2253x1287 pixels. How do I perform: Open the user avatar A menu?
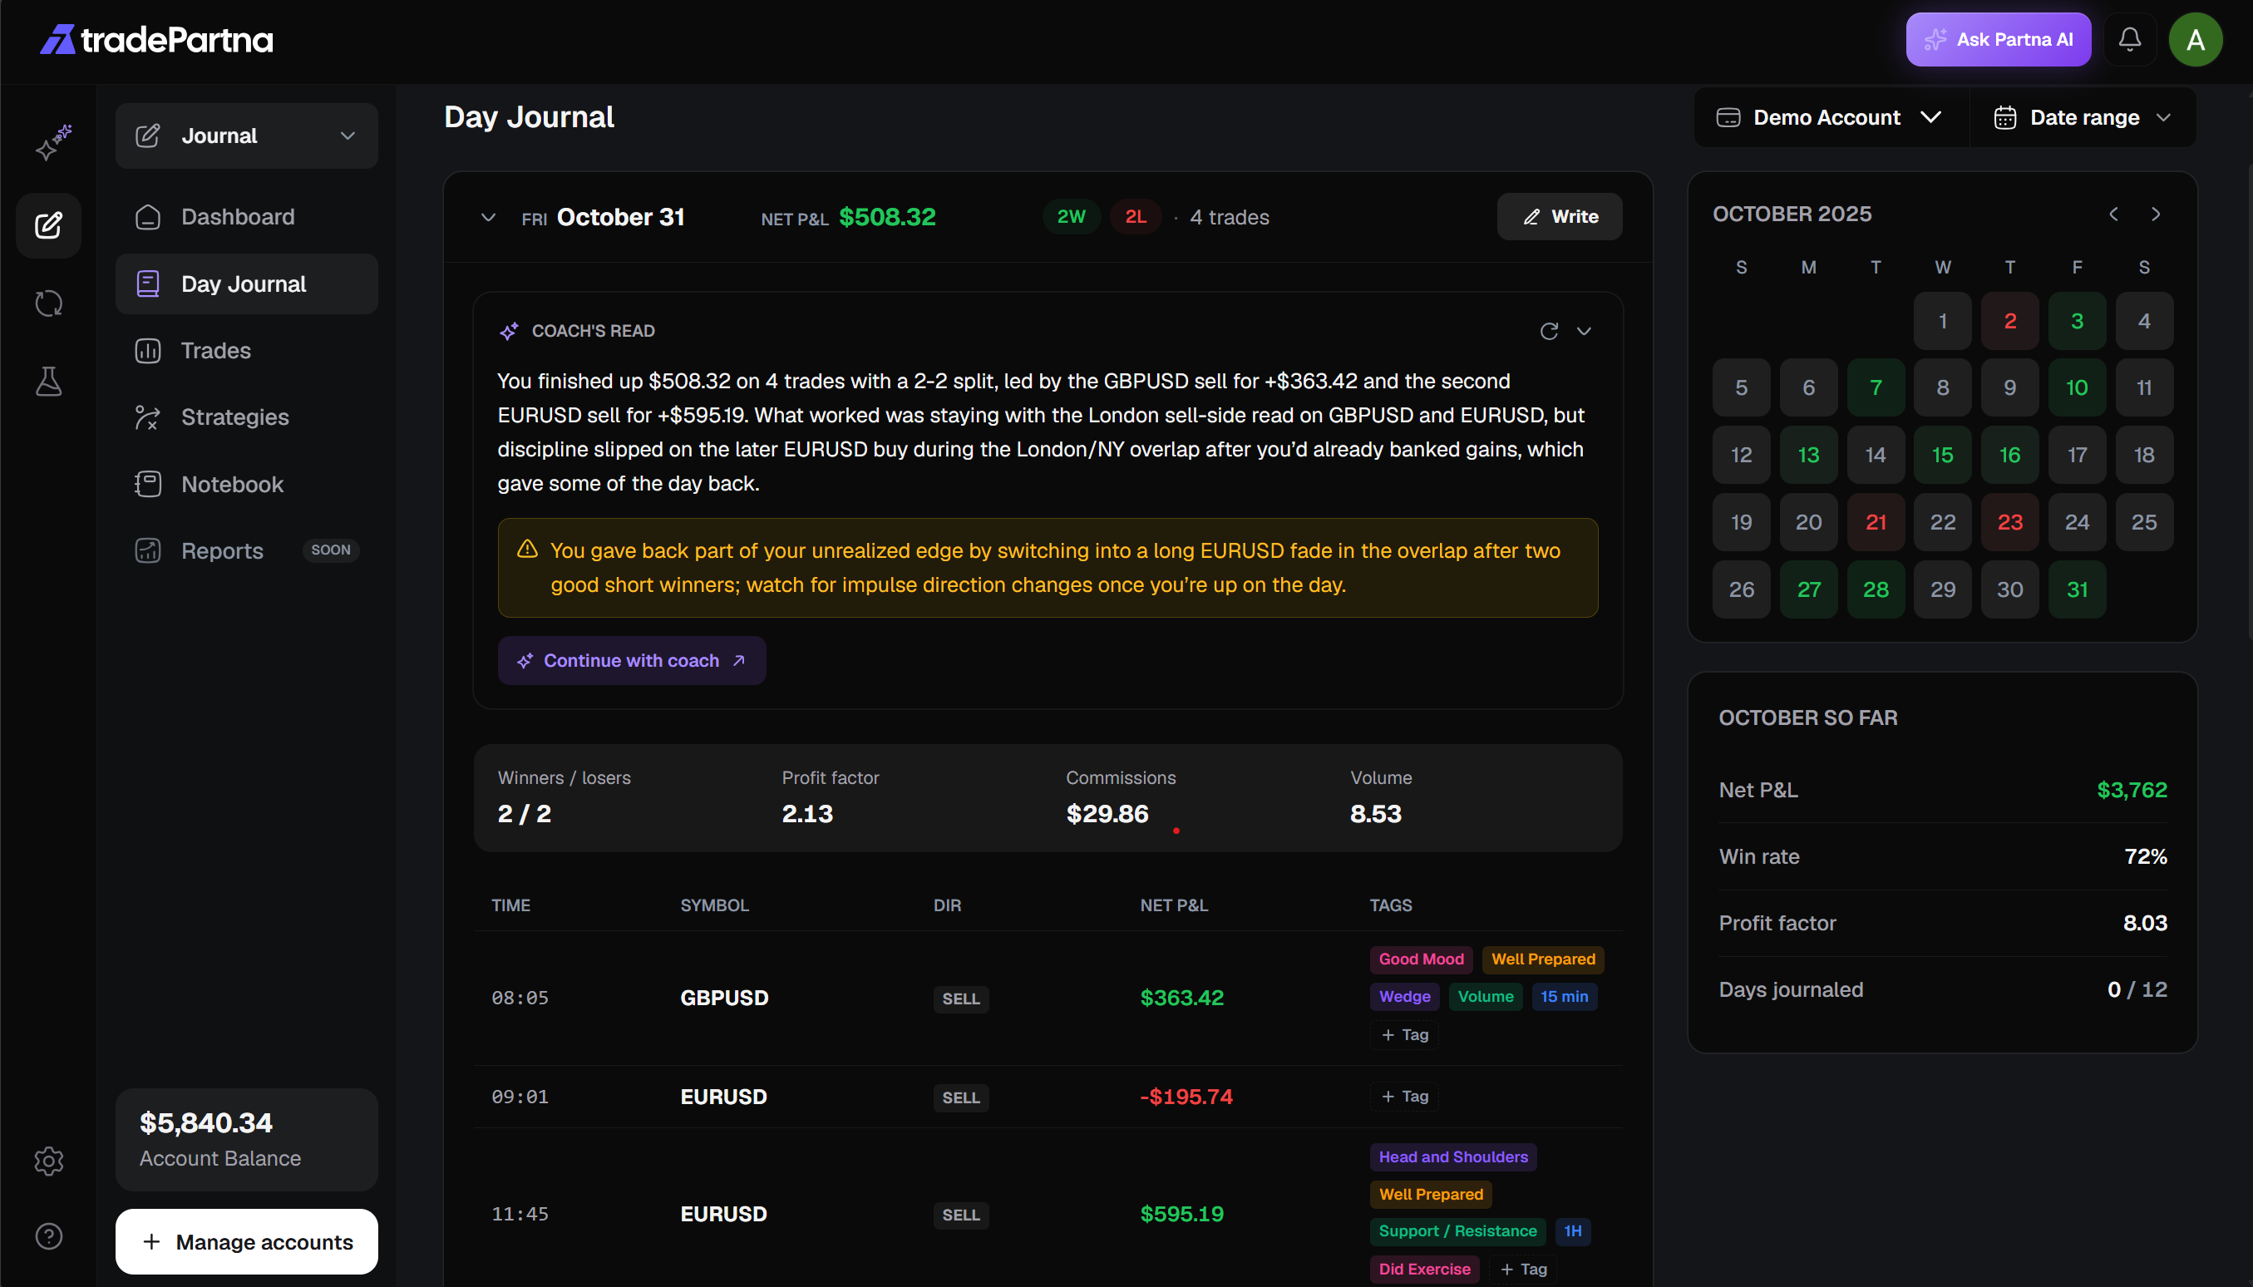click(2195, 39)
